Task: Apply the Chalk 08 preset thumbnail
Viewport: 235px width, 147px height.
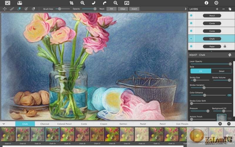Action: [x=112, y=134]
